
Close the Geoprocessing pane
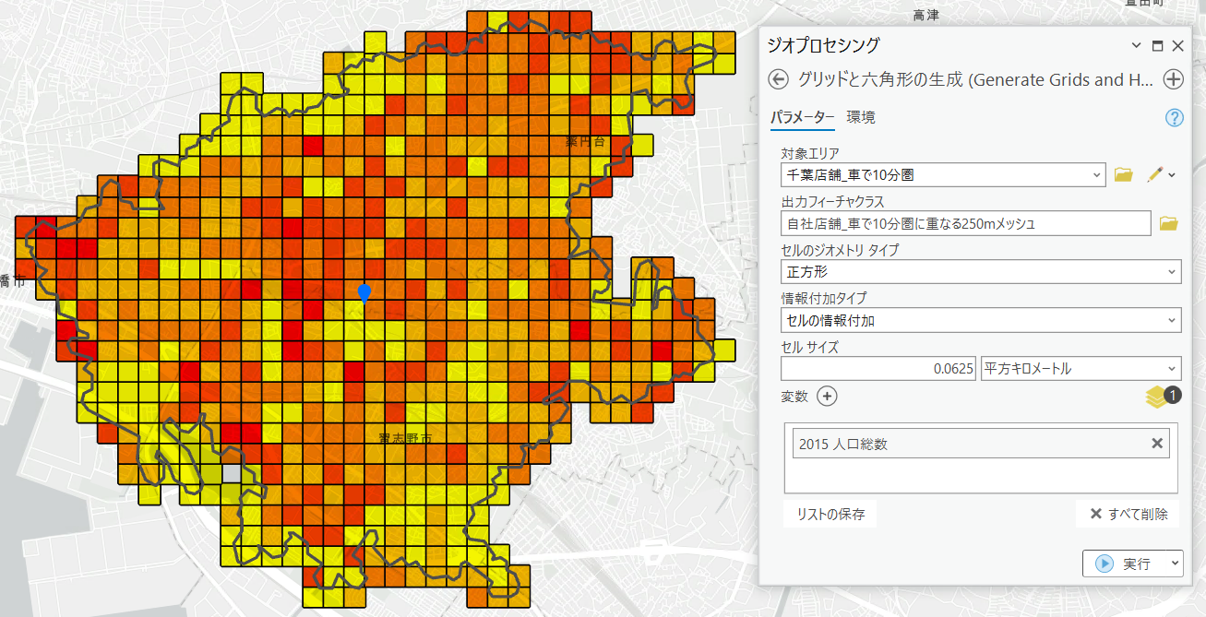(x=1177, y=45)
